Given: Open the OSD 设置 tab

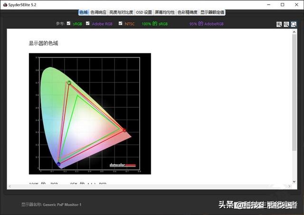Looking at the screenshot, I should click(144, 12).
